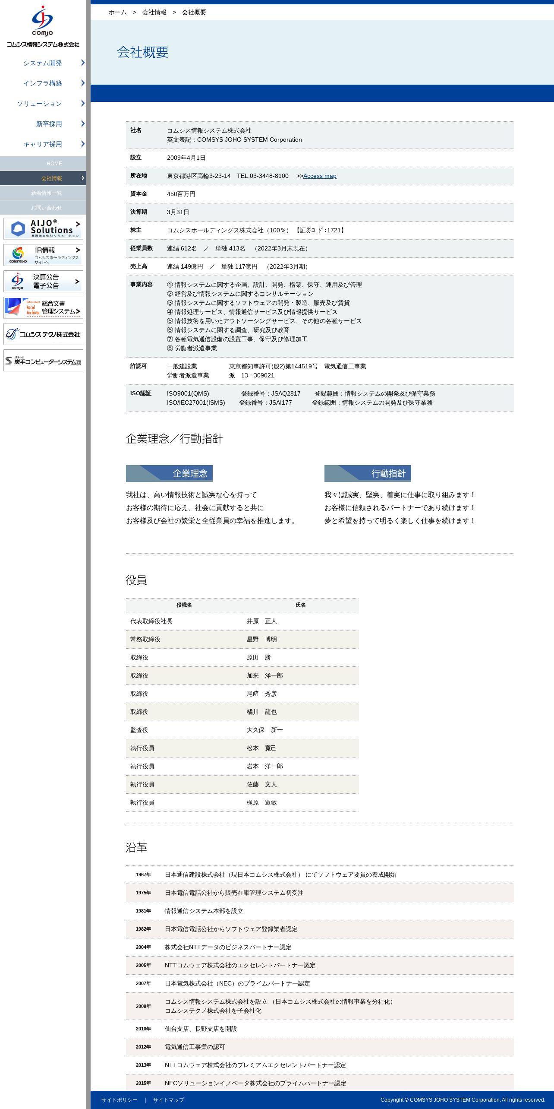Click the 企業理念 heading banner
This screenshot has height=1109, width=554.
(169, 473)
